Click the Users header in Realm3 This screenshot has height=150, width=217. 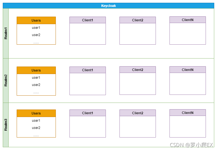(36, 113)
